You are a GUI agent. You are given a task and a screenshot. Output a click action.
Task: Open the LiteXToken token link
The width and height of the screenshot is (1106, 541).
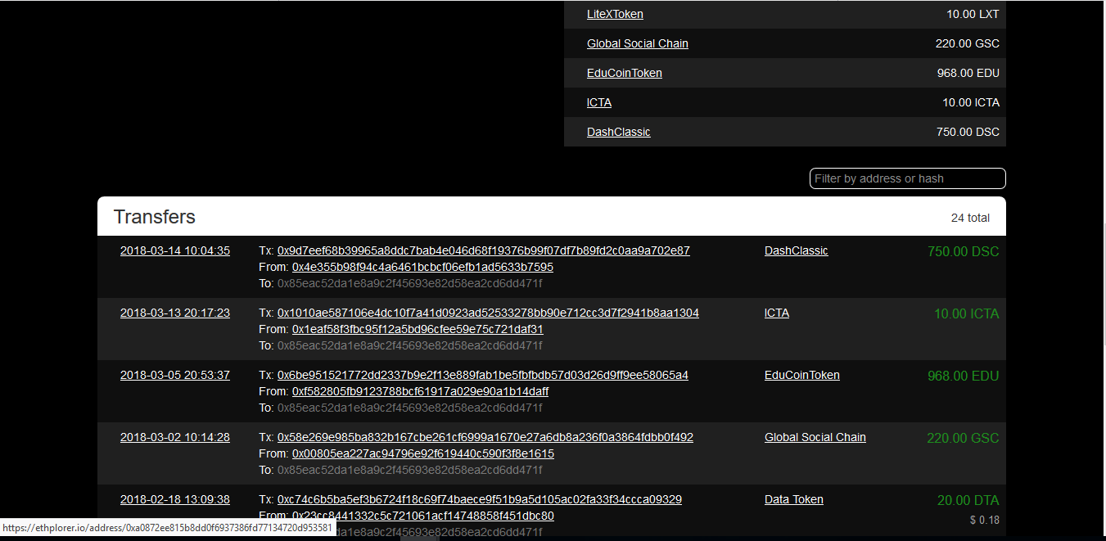[x=615, y=14]
